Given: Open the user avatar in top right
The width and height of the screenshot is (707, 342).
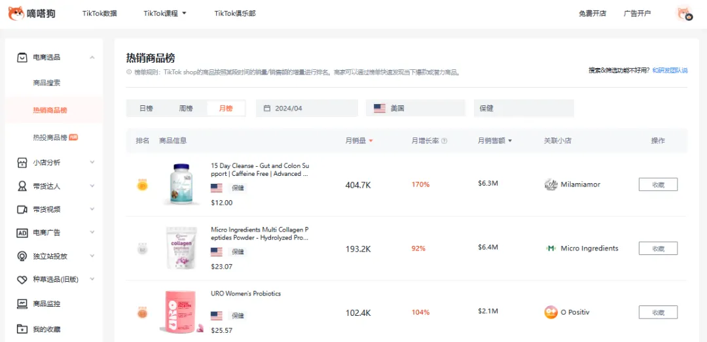Looking at the screenshot, I should (684, 14).
